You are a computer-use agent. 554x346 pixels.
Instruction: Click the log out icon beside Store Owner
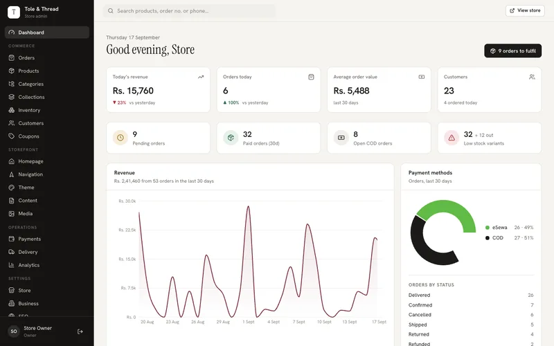pos(80,331)
